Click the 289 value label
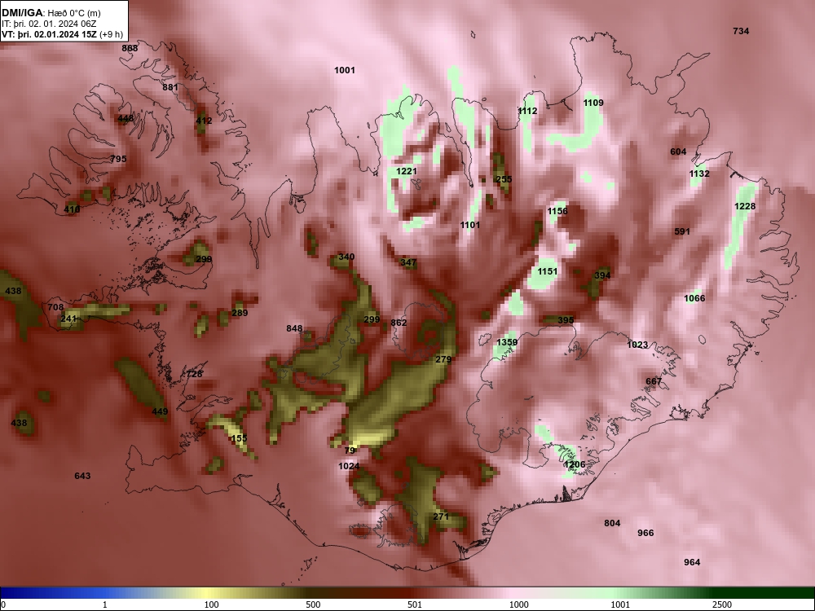This screenshot has height=611, width=815. coord(240,313)
